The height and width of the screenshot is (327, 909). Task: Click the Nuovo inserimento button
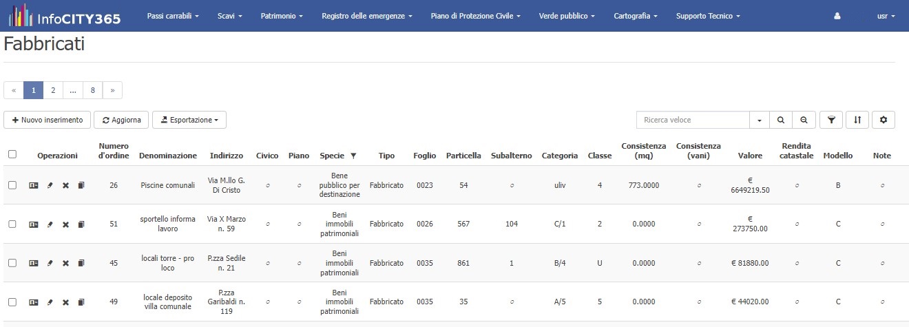pos(48,120)
